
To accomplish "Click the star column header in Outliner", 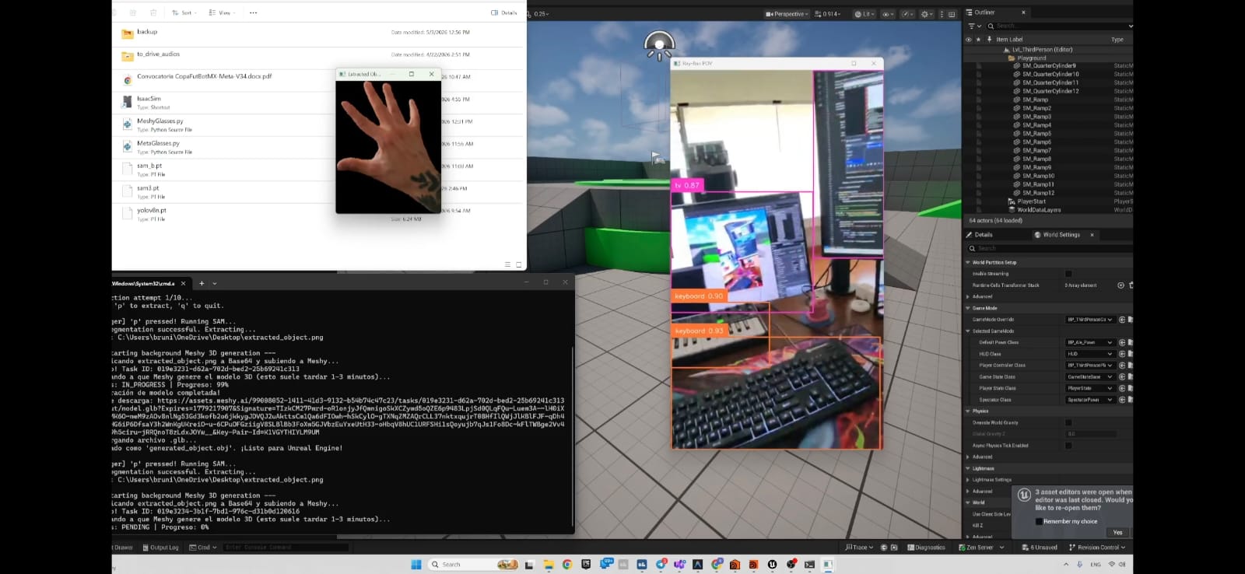I will (x=978, y=39).
